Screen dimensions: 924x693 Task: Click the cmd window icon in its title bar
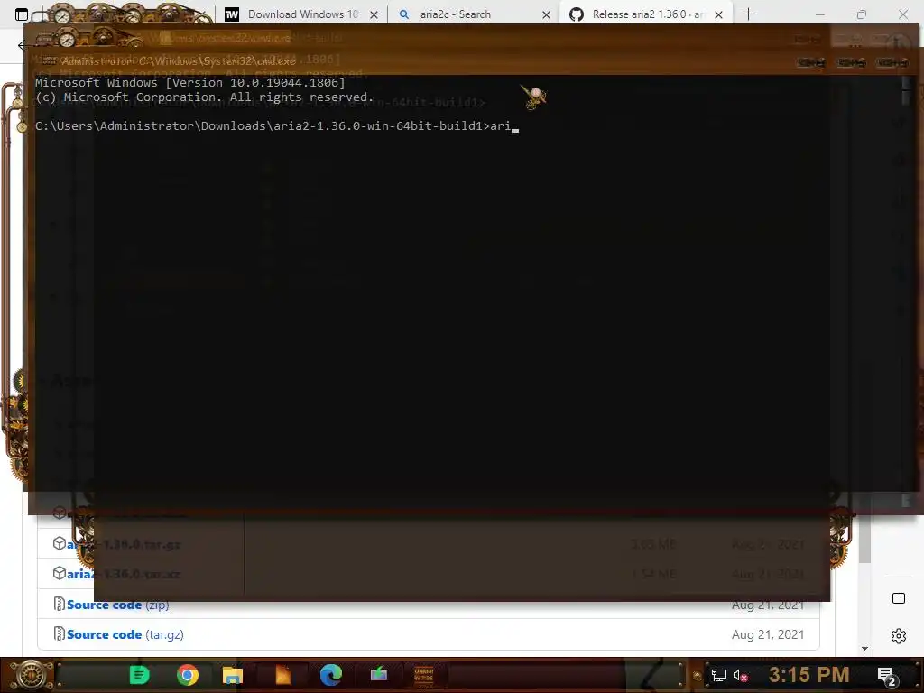(x=49, y=60)
